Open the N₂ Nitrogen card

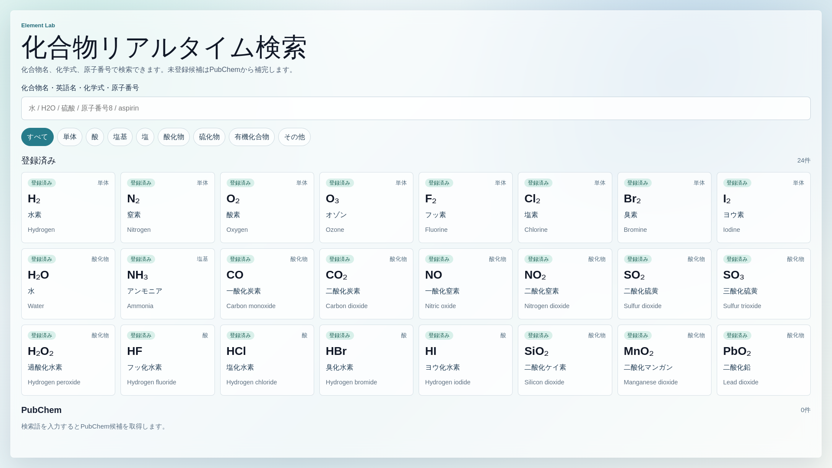click(168, 208)
